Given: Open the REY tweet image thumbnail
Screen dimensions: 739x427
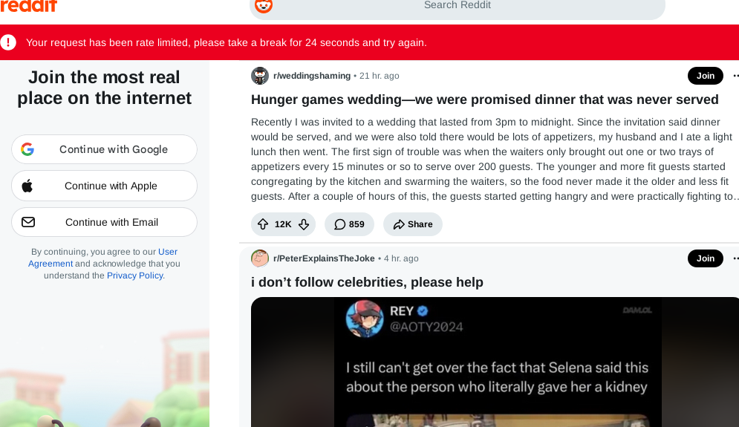Looking at the screenshot, I should tap(495, 362).
